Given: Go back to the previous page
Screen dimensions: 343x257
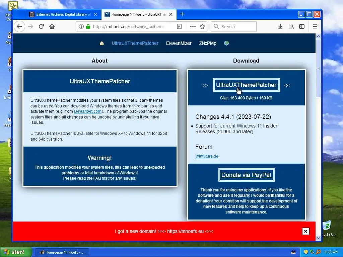Looking at the screenshot, I should pyautogui.click(x=19, y=27).
